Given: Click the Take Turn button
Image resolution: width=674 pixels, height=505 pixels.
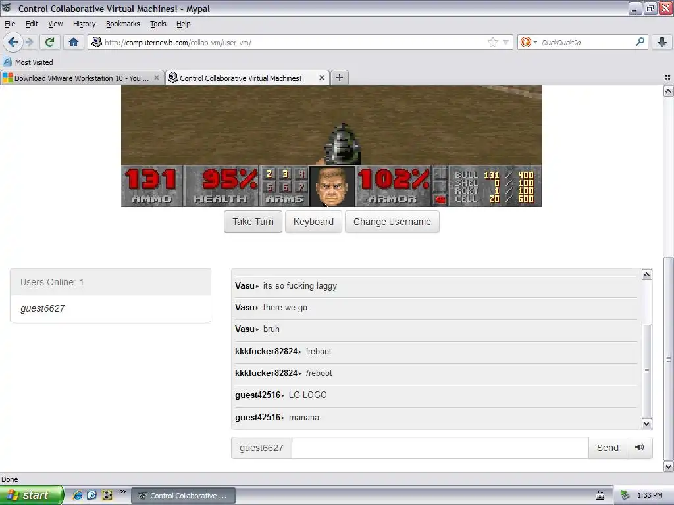Looking at the screenshot, I should (x=253, y=222).
